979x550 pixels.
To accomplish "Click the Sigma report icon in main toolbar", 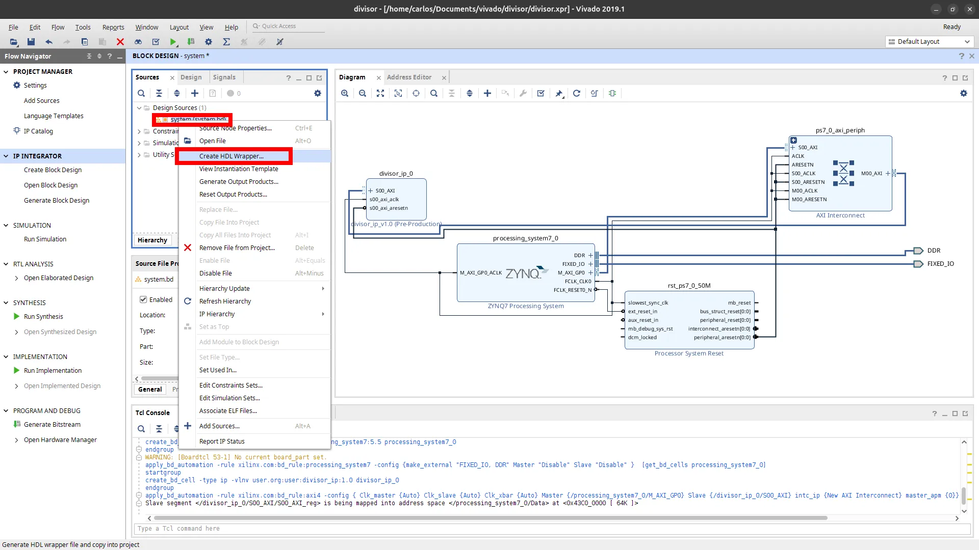I will tap(226, 42).
